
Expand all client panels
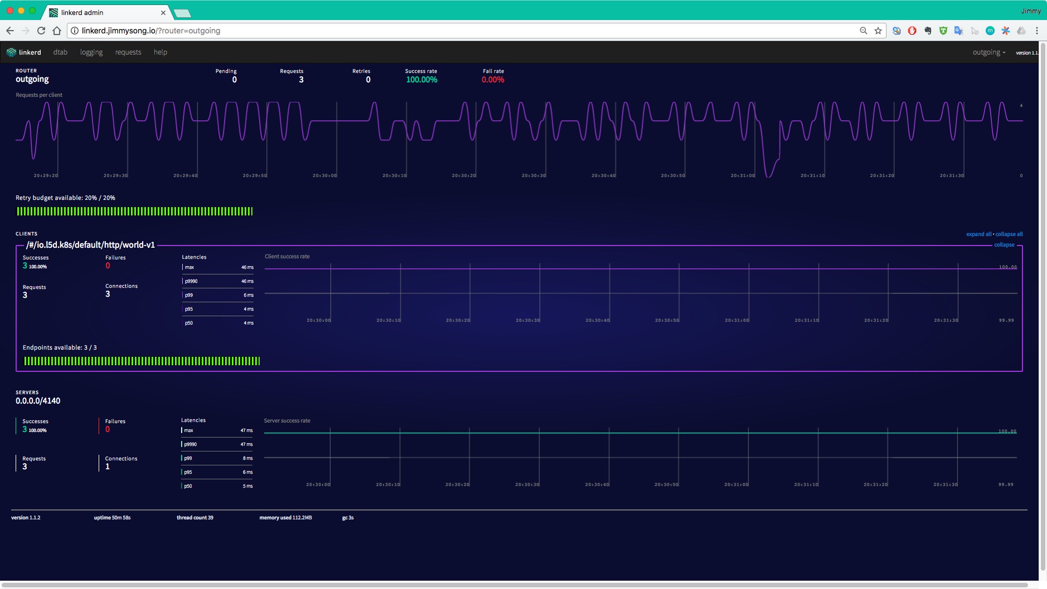pyautogui.click(x=978, y=234)
